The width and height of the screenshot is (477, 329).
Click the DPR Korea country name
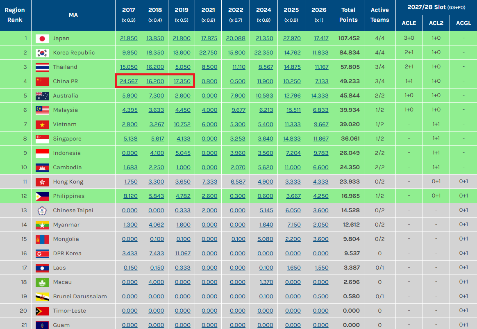pos(67,253)
